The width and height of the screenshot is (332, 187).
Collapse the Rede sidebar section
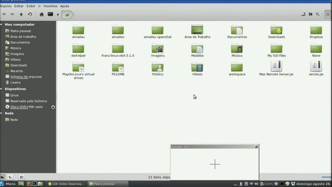point(1,113)
